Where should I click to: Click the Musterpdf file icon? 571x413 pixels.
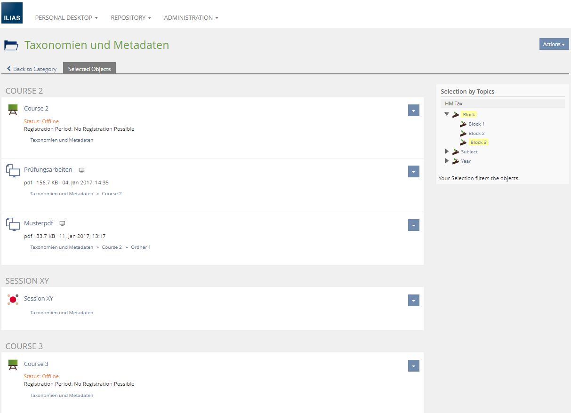[13, 224]
